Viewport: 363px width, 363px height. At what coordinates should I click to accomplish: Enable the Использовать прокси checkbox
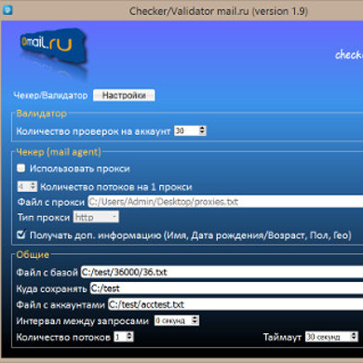[20, 168]
